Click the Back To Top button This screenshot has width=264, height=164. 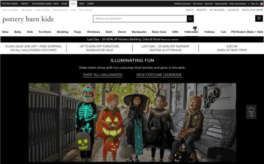click(x=251, y=112)
